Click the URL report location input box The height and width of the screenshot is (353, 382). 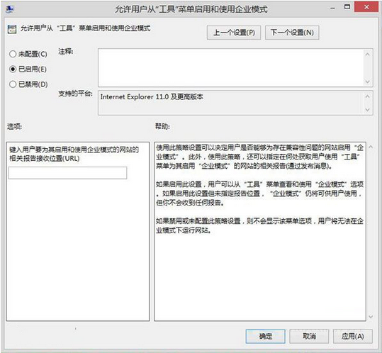[x=67, y=173]
